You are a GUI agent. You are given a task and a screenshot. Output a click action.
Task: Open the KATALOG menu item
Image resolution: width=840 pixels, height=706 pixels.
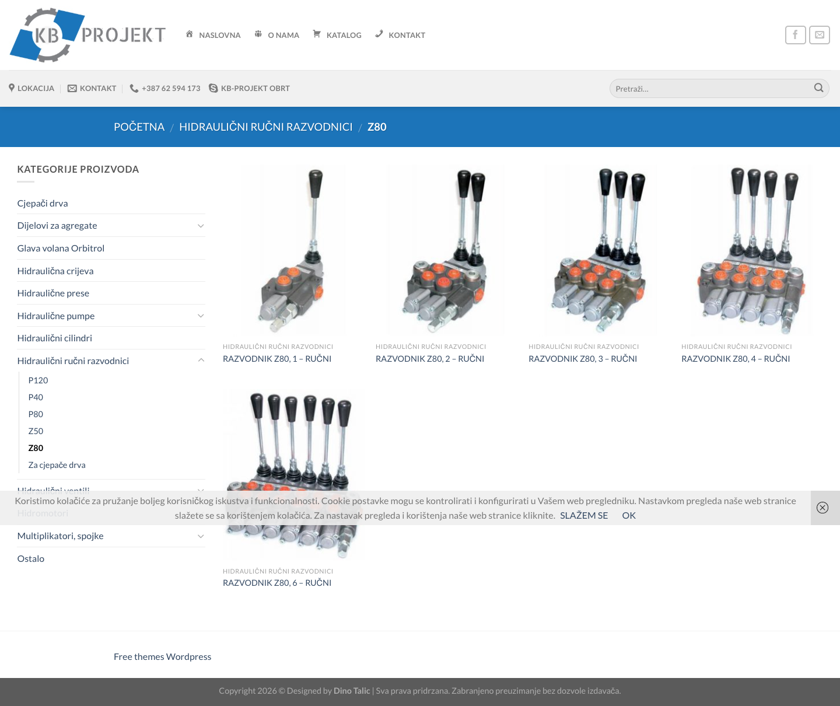(x=337, y=35)
